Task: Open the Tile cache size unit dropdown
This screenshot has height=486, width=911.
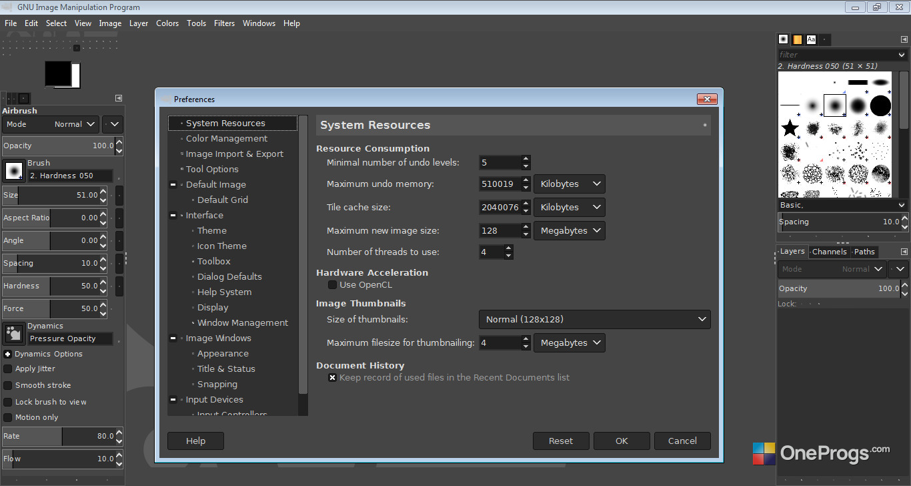Action: click(x=570, y=207)
